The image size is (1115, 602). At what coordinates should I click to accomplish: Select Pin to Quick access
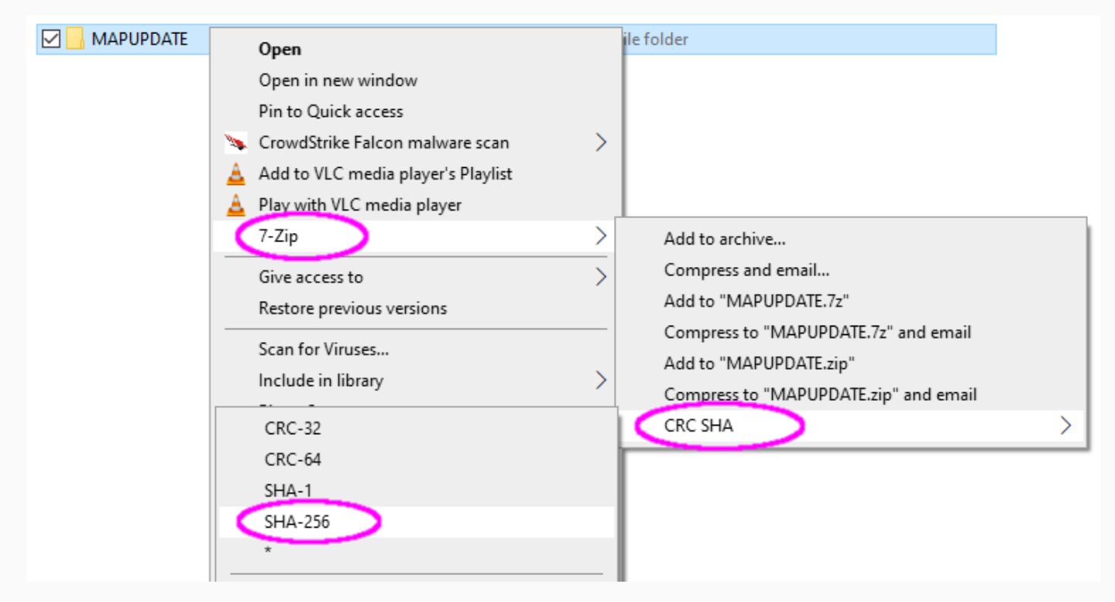[x=331, y=111]
